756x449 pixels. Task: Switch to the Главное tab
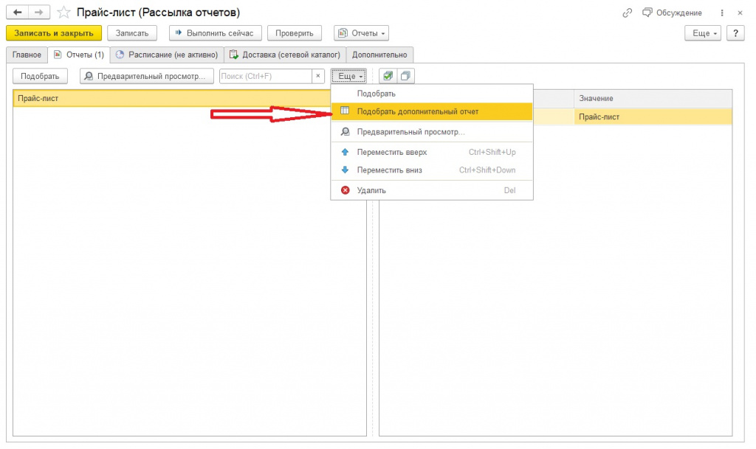coord(27,55)
